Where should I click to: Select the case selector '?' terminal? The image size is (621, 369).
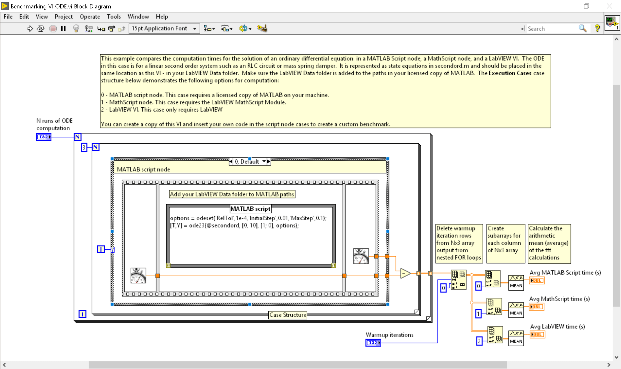click(112, 250)
